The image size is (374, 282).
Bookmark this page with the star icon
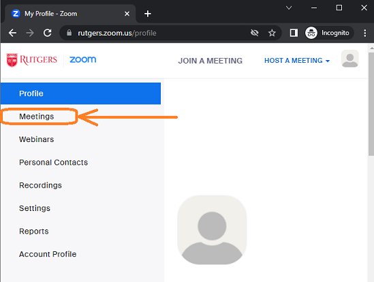pyautogui.click(x=272, y=33)
